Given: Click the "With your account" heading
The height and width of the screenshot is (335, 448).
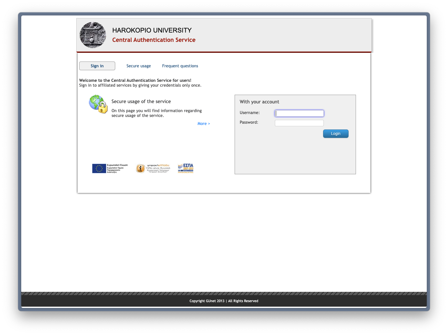Looking at the screenshot, I should [259, 102].
